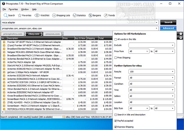Expand the marketplaces list arrow
Screen dimensions: 184x130
[x=157, y=28]
